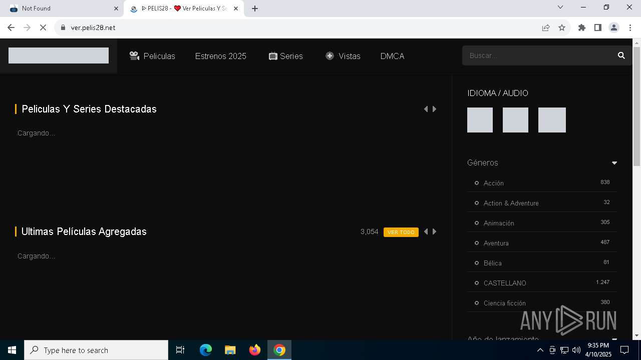Select the first idioma flag placeholder

480,120
